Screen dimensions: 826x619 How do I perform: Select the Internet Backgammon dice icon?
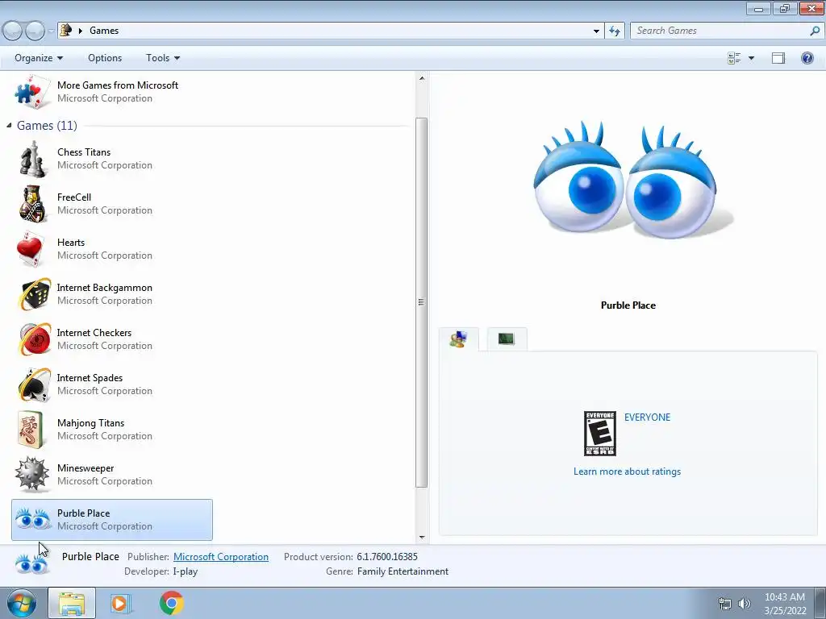pyautogui.click(x=34, y=294)
